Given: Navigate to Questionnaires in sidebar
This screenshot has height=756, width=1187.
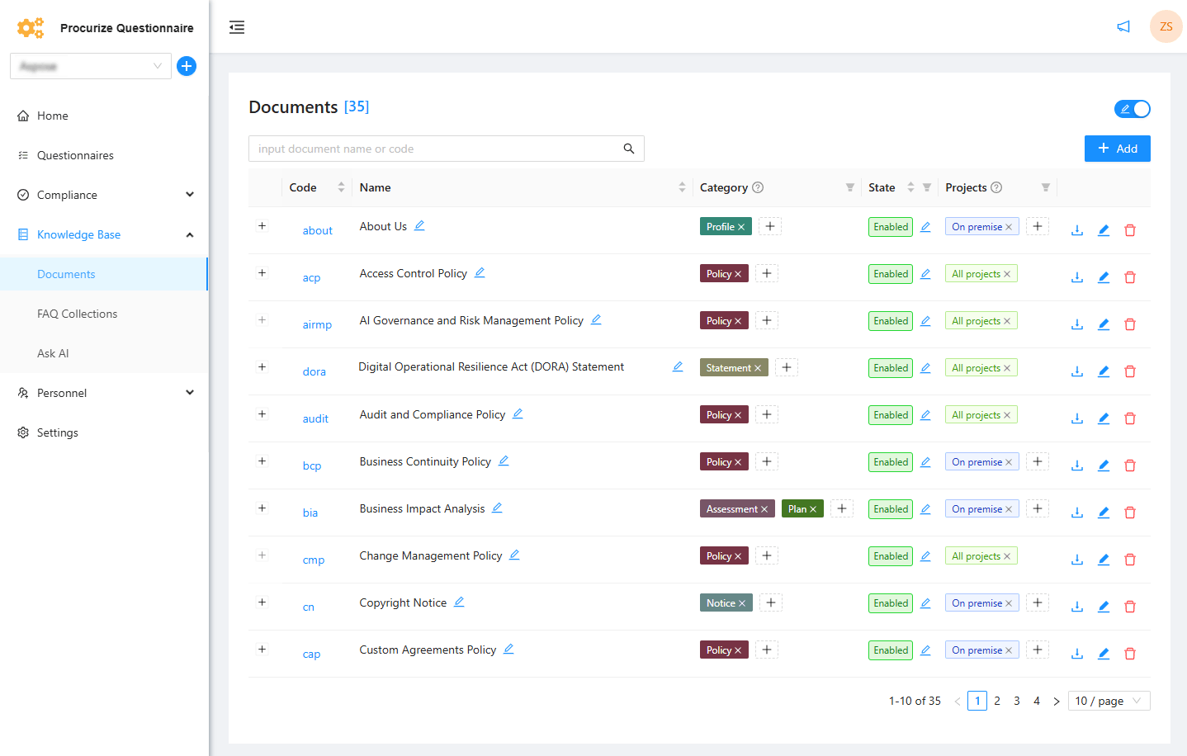Looking at the screenshot, I should pos(75,155).
